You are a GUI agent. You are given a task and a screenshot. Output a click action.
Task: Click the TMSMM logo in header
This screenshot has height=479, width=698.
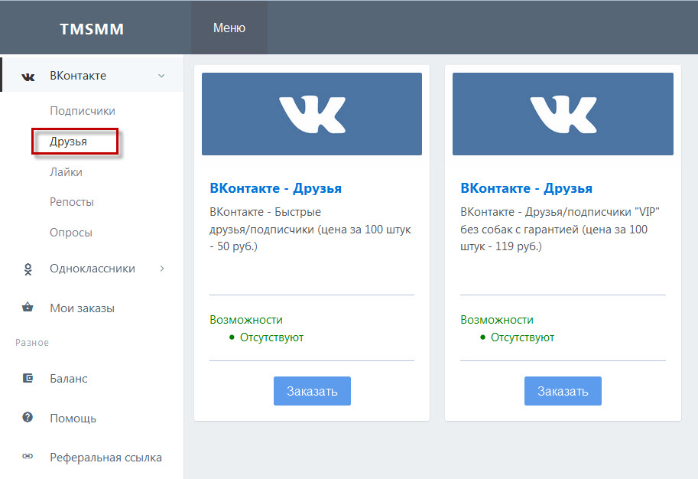(92, 29)
